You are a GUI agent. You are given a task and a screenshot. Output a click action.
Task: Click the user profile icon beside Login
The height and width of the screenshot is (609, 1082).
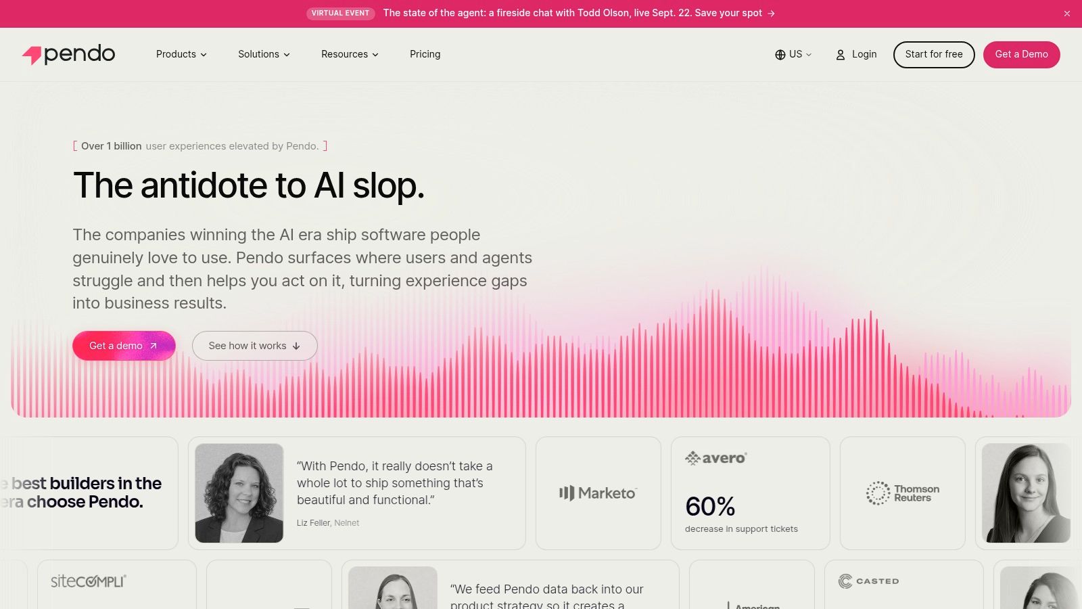(841, 55)
